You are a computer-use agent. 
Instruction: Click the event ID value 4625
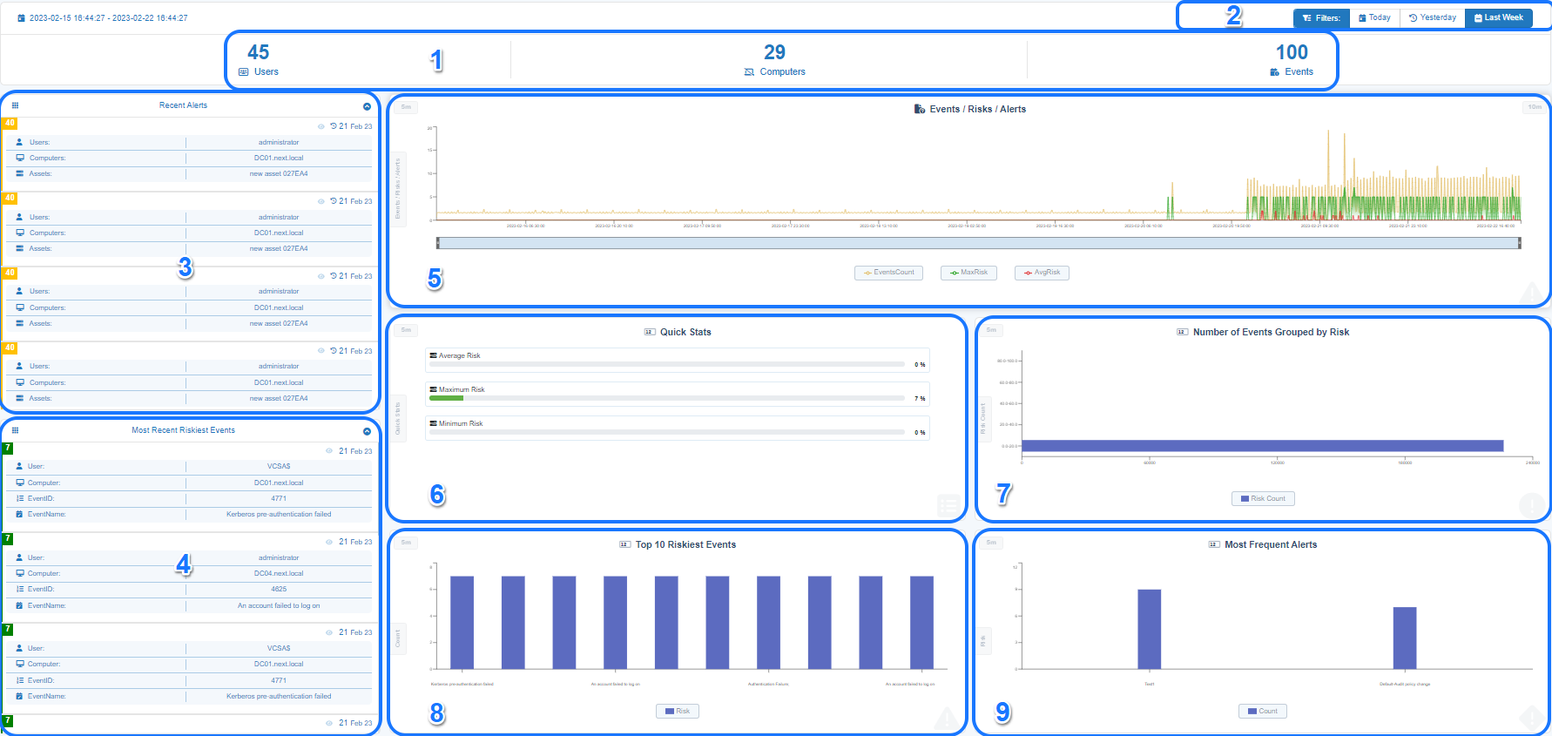click(279, 589)
